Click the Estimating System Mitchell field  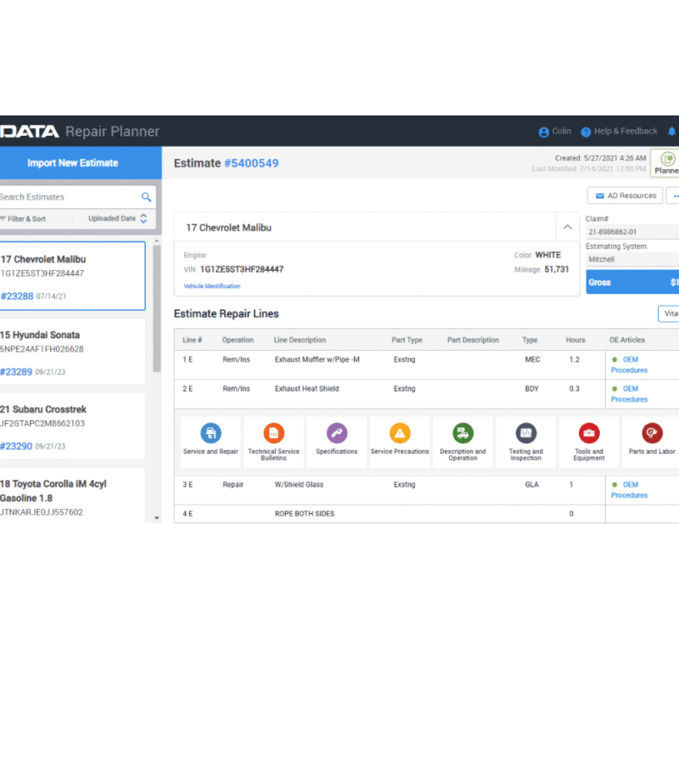tap(632, 260)
